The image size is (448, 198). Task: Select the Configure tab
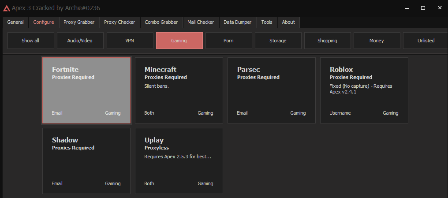pyautogui.click(x=43, y=22)
